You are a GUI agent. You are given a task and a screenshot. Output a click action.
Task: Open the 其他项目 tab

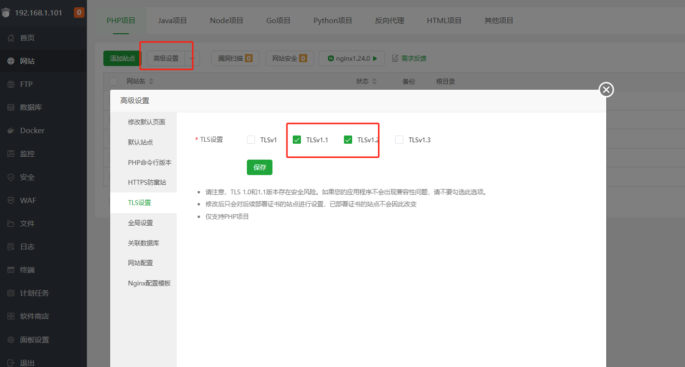pyautogui.click(x=499, y=21)
